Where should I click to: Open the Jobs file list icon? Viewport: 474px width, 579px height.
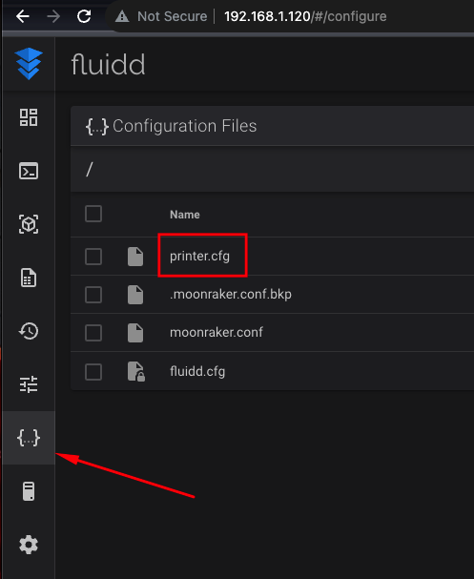pos(29,278)
